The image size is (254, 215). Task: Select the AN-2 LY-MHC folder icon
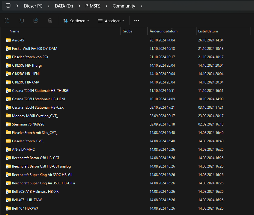tap(8, 150)
